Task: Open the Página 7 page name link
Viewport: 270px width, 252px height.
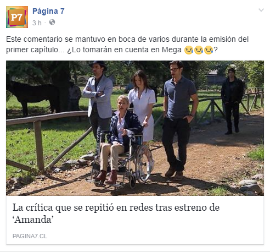Action: (x=48, y=11)
